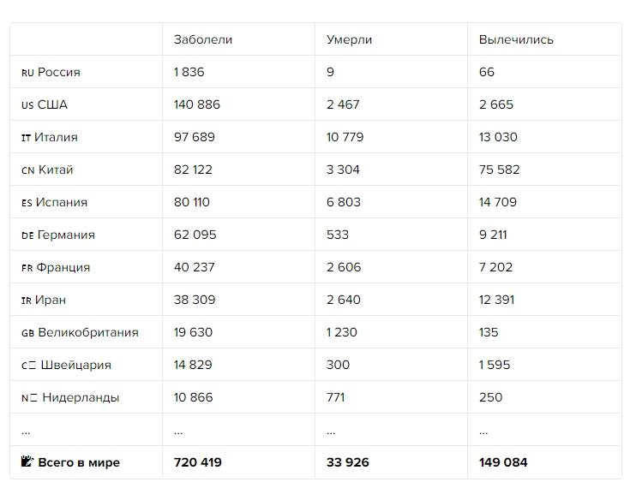
Task: Click the Вылечились column header
Action: (516, 40)
